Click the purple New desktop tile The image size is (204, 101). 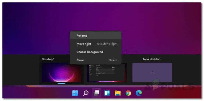tap(152, 72)
